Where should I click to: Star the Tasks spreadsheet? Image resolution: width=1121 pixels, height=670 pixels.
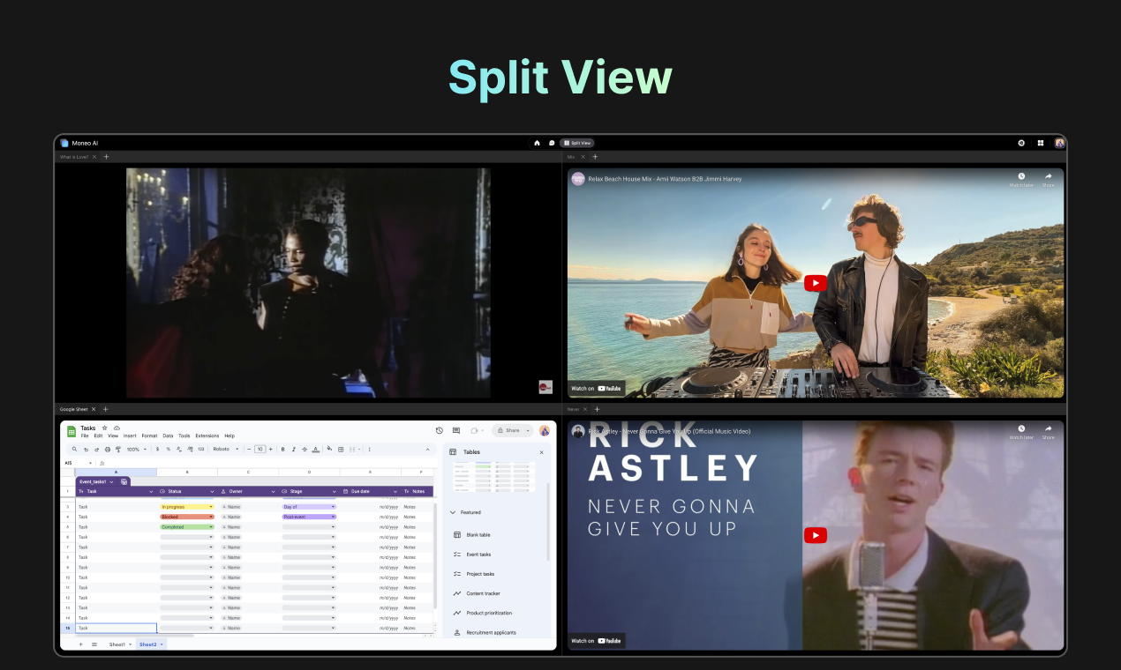click(105, 428)
